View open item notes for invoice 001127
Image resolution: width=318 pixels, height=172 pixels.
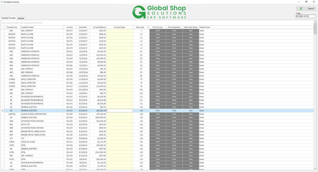[191, 111]
